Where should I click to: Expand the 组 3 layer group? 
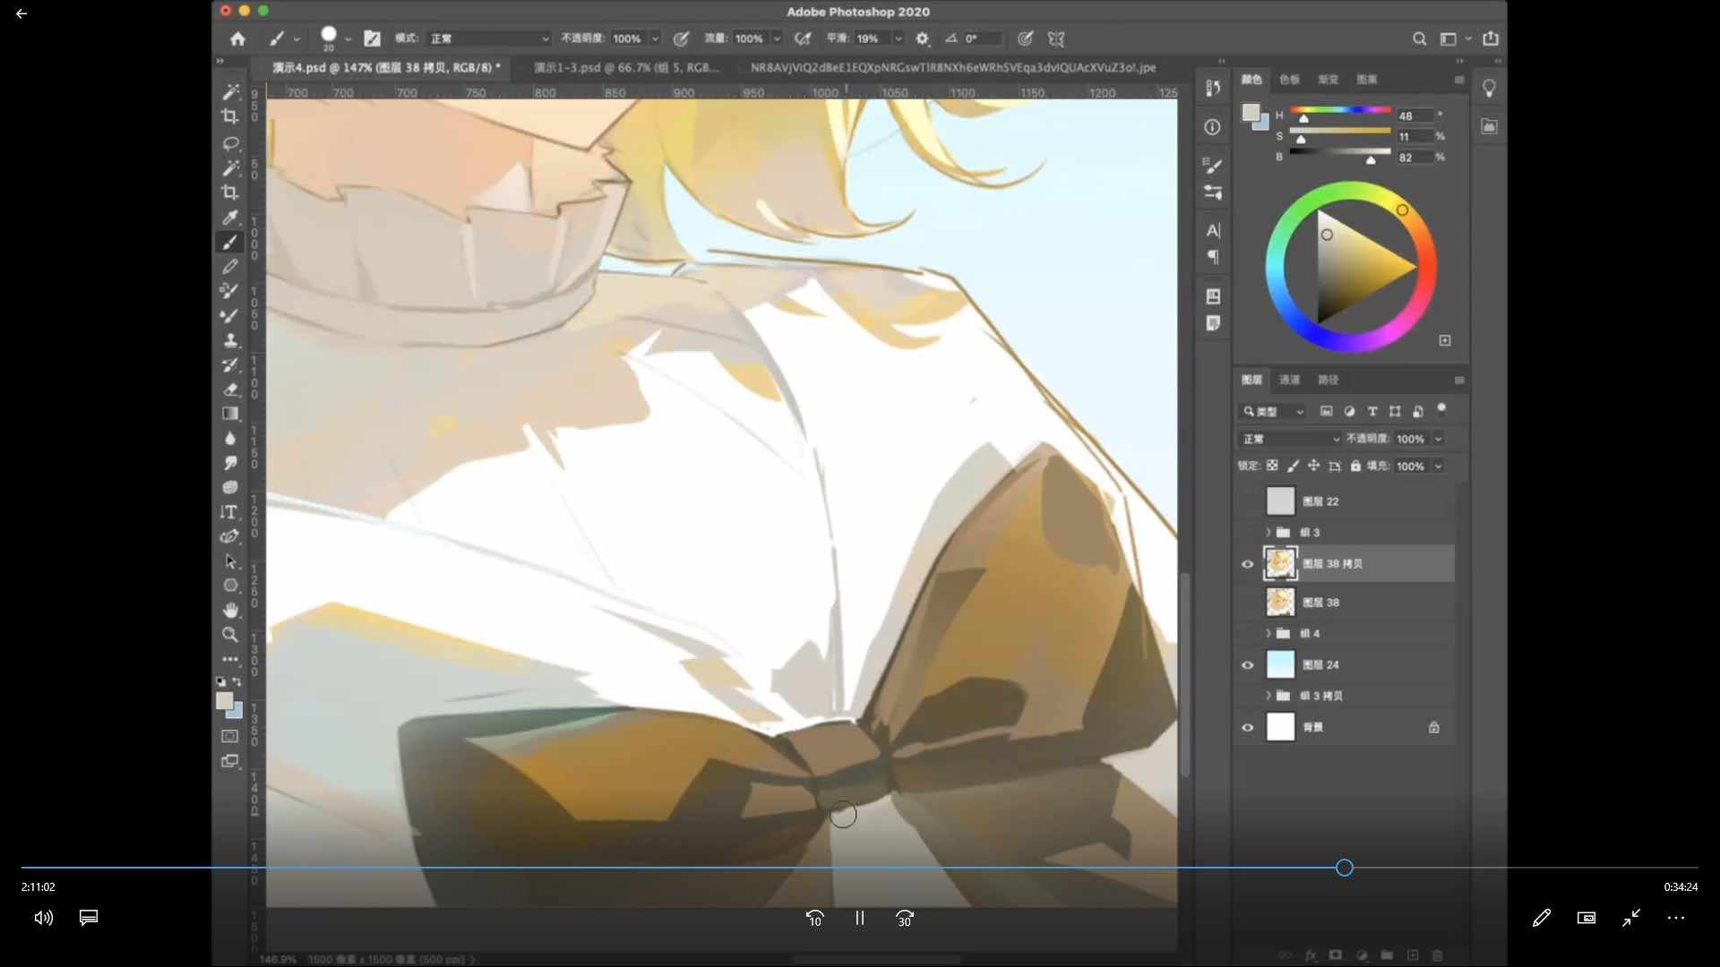(x=1268, y=532)
